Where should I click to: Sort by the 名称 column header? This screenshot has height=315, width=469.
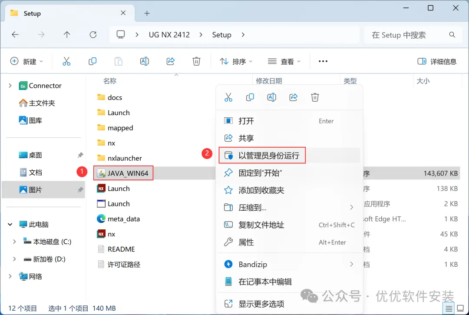click(110, 81)
